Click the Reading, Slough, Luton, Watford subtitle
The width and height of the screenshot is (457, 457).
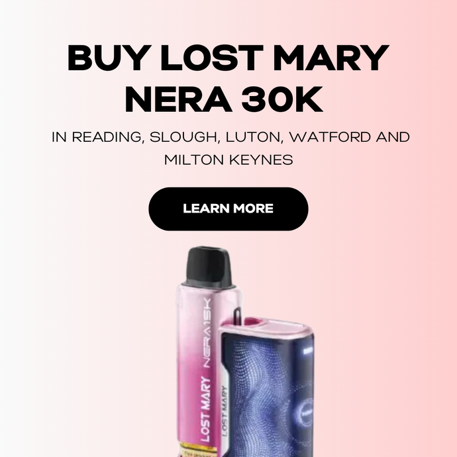pyautogui.click(x=230, y=137)
